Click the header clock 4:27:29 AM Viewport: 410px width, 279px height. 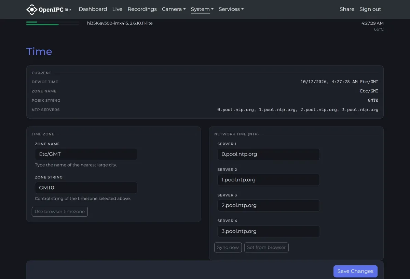click(372, 23)
